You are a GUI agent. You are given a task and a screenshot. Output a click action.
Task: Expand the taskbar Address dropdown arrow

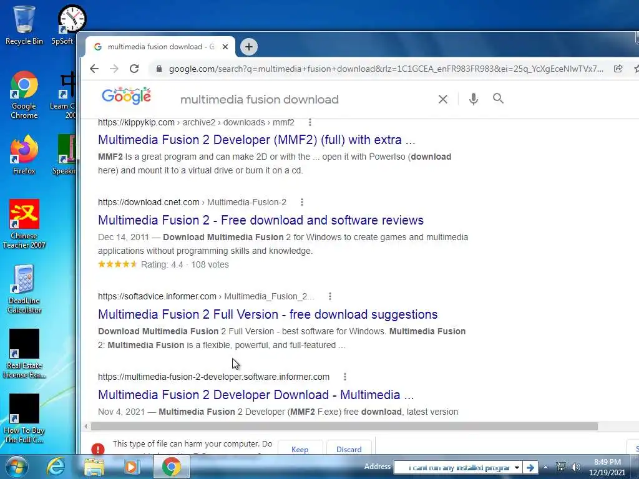click(517, 468)
